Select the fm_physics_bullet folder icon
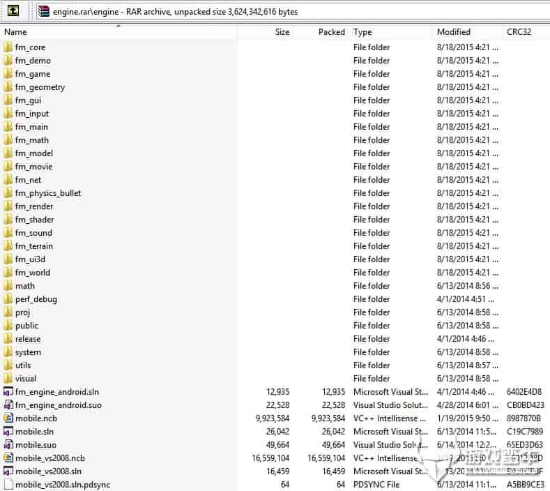 coord(8,192)
